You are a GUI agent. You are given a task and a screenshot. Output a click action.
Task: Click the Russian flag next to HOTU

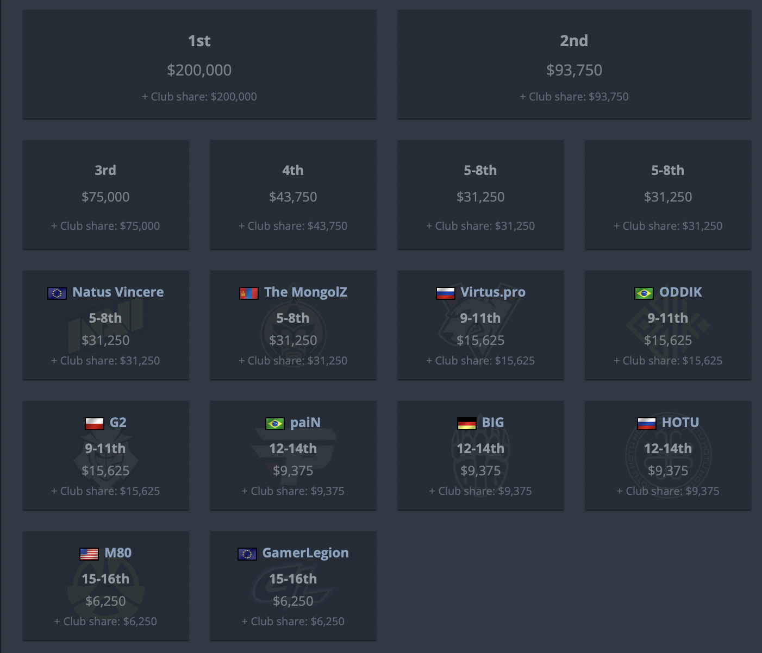[647, 424]
